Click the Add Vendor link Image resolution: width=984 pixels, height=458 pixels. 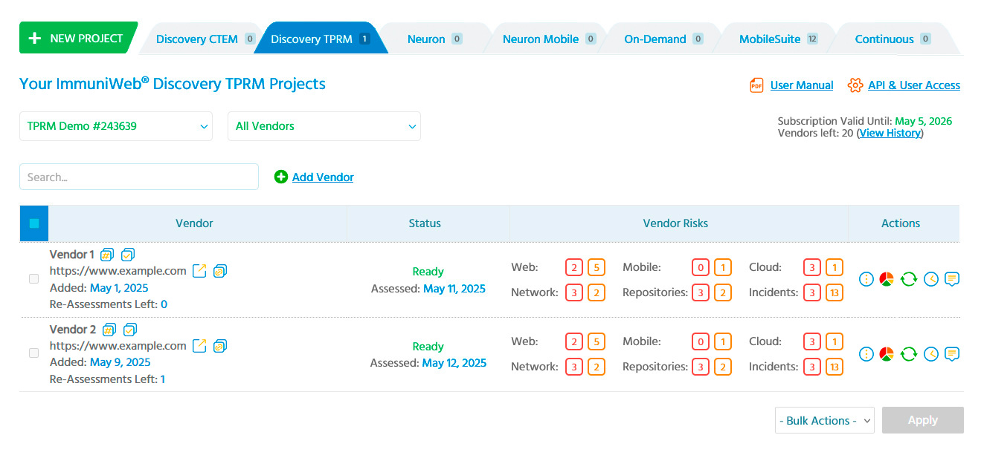pyautogui.click(x=322, y=177)
